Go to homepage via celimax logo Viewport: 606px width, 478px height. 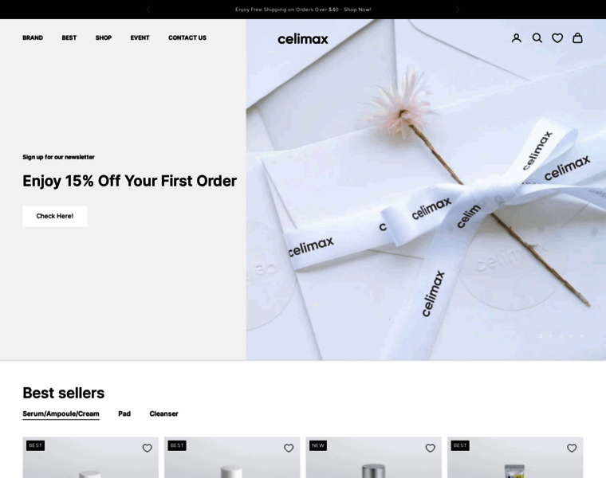303,39
